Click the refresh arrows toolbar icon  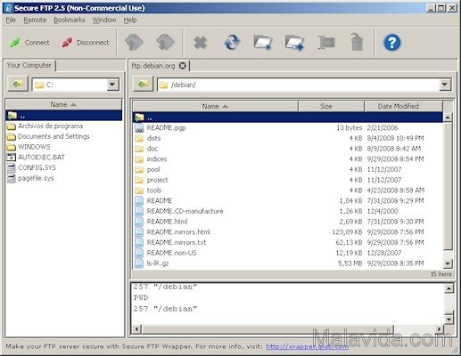click(x=232, y=43)
